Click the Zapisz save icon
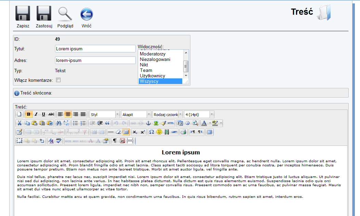This screenshot has height=216, width=360. [x=23, y=14]
